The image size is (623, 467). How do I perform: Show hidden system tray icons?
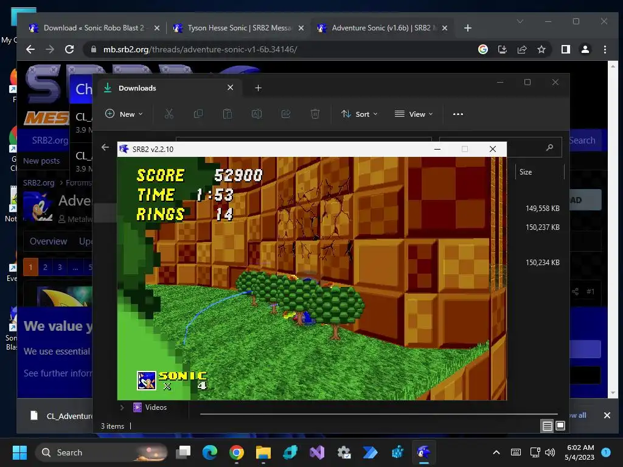click(x=496, y=452)
